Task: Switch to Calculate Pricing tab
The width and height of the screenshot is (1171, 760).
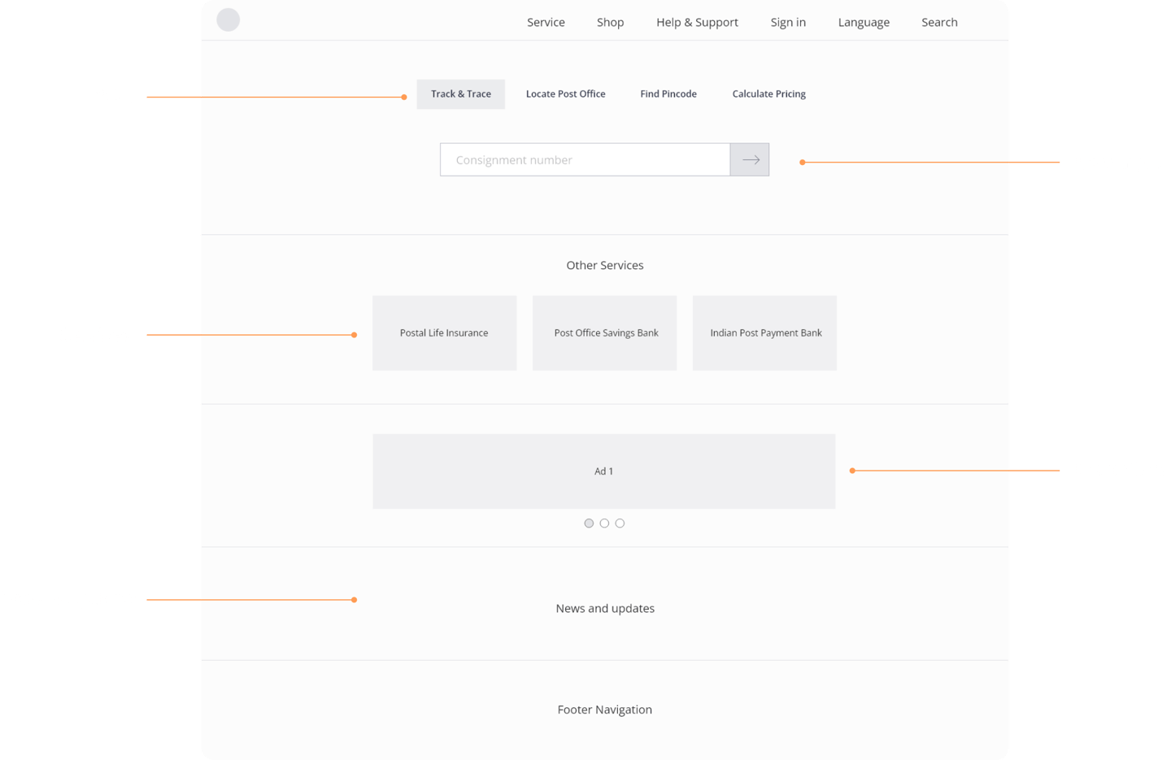Action: (768, 94)
